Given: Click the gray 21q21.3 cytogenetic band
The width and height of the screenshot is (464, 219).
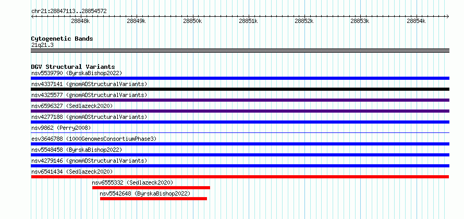Looking at the screenshot, I should (240, 51).
